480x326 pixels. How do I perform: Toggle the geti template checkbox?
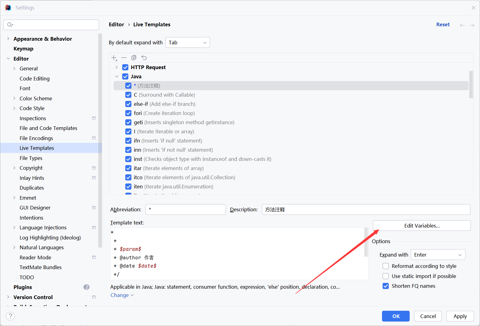click(128, 122)
